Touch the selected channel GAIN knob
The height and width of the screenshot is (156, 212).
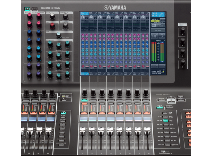[x=52, y=16]
